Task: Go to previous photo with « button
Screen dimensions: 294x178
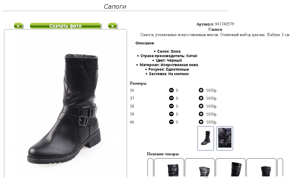Action: pos(19,26)
